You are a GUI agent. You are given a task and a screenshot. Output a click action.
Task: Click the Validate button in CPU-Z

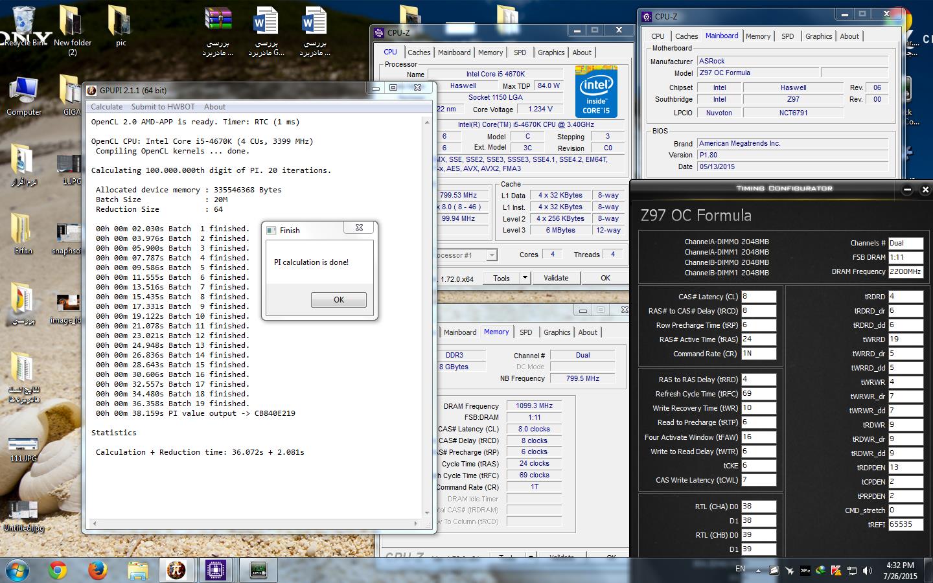pyautogui.click(x=556, y=278)
